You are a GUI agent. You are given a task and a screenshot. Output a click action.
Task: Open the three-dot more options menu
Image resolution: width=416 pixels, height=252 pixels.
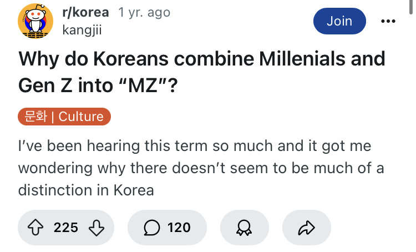(x=388, y=21)
